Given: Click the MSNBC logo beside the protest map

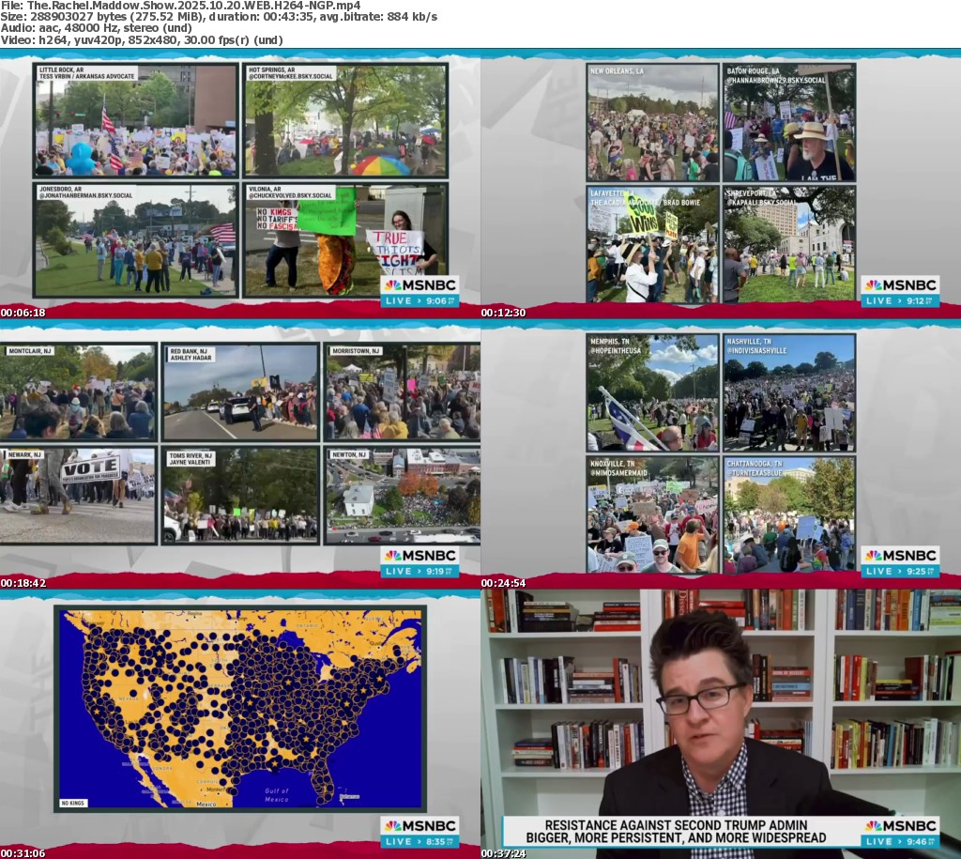Looking at the screenshot, I should [419, 826].
